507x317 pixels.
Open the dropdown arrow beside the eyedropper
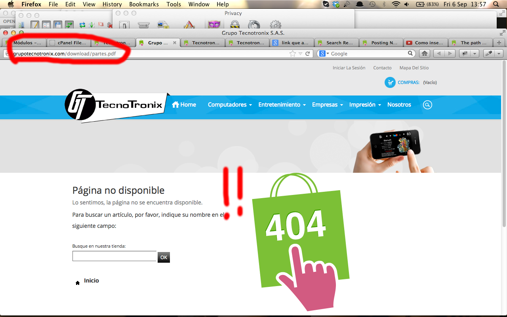pyautogui.click(x=499, y=53)
